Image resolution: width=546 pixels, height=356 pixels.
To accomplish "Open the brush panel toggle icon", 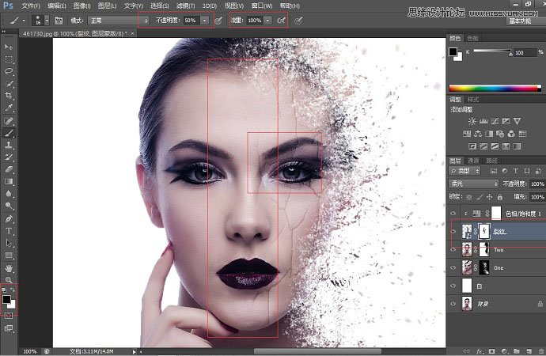I will 59,19.
